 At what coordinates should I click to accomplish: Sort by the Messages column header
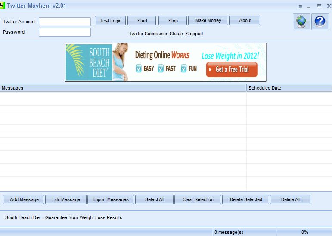pos(123,88)
